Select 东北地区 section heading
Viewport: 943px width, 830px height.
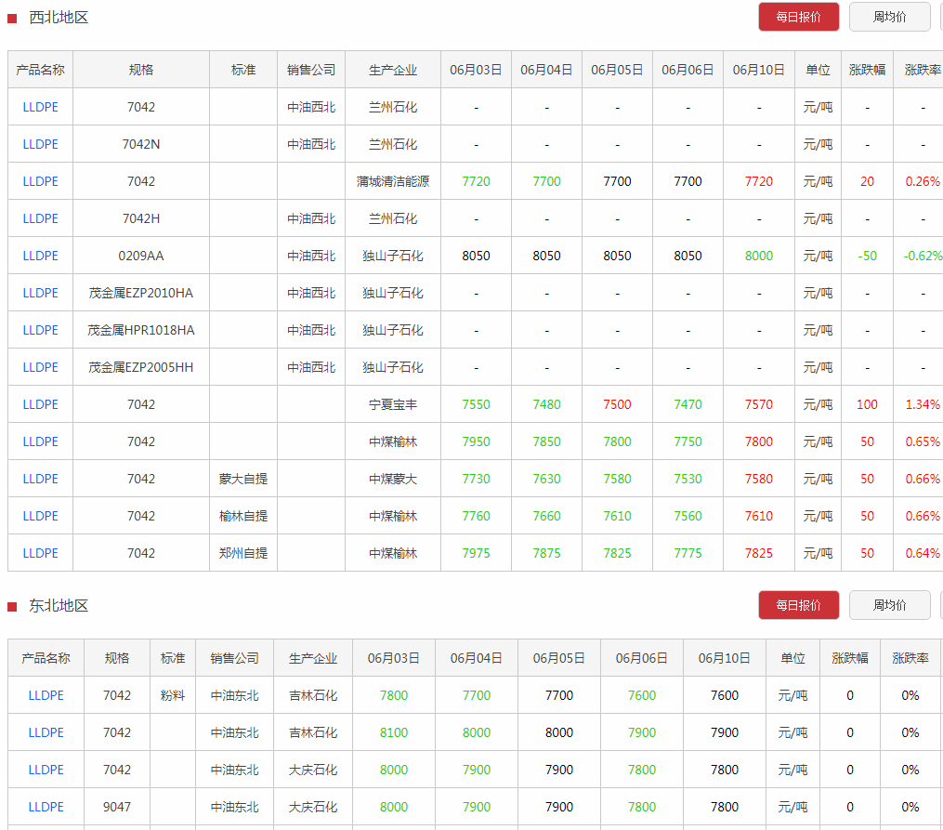[59, 606]
